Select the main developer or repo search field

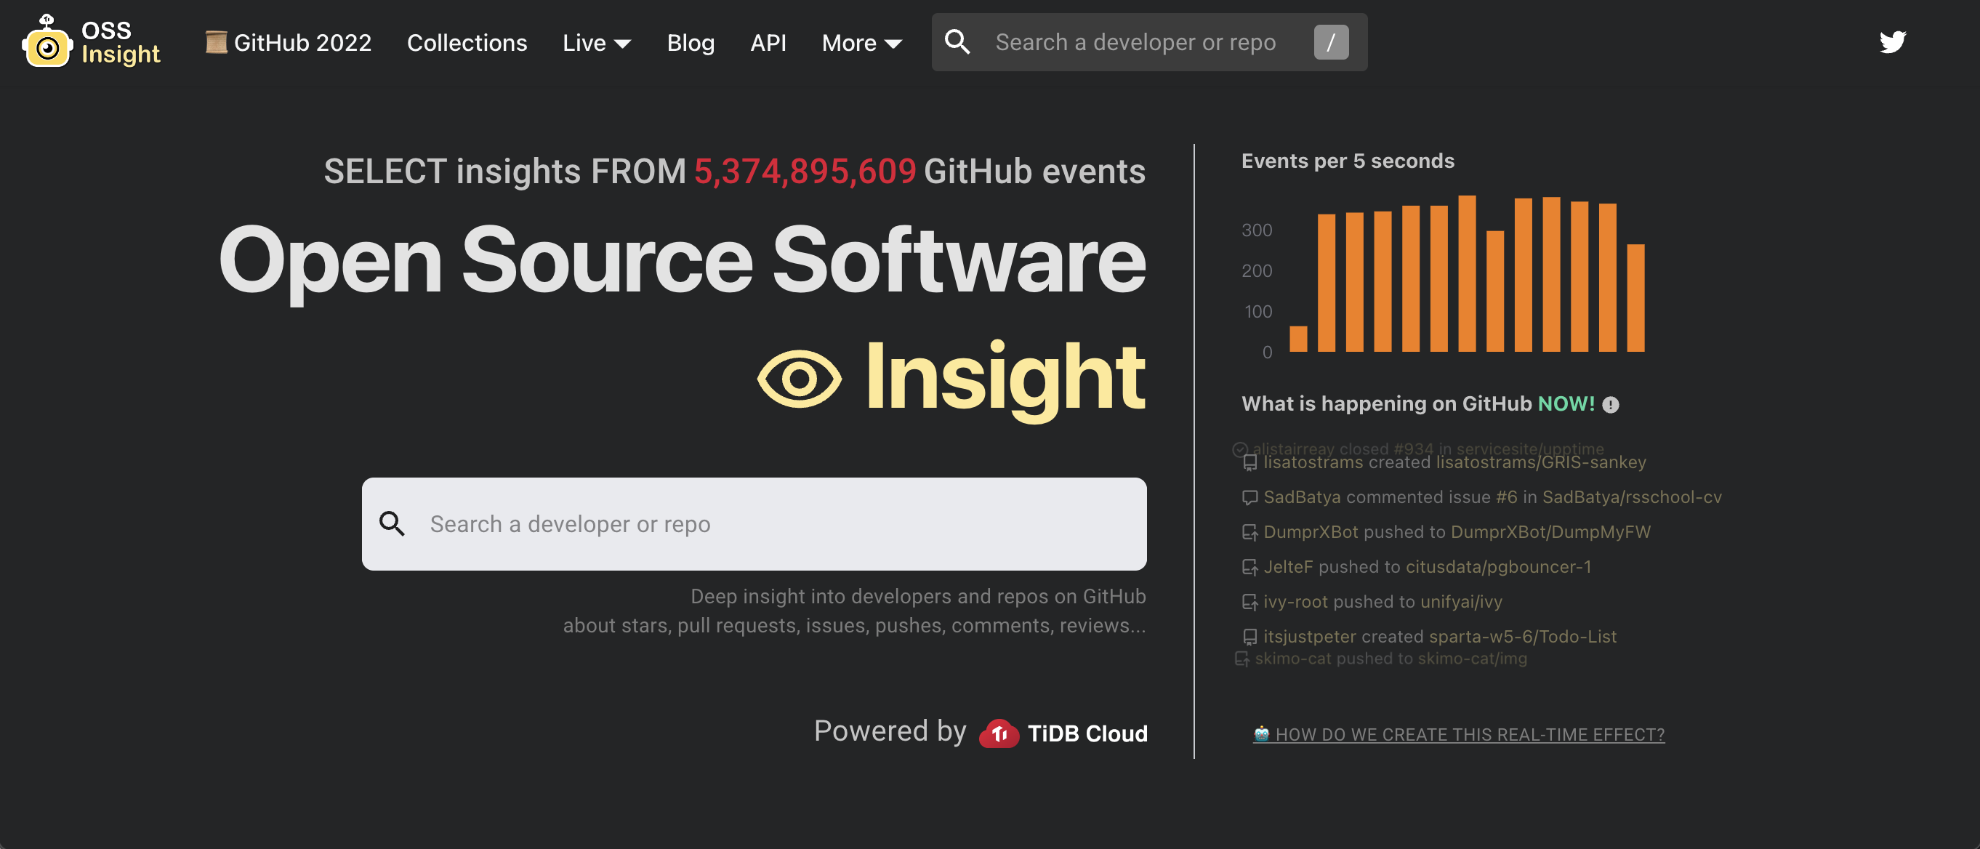(754, 523)
